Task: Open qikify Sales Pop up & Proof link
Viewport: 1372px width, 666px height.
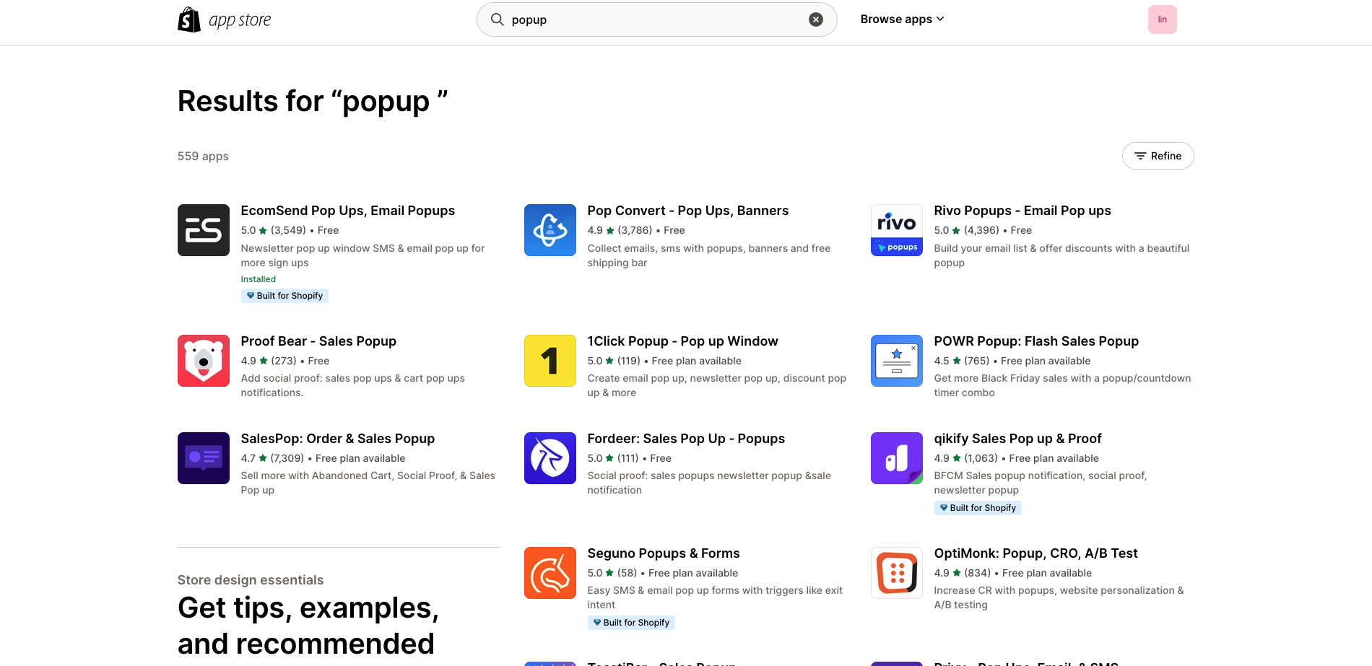Action: coord(1018,439)
